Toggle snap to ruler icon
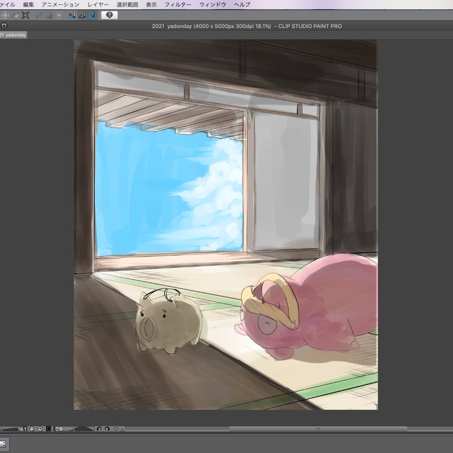Image resolution: width=453 pixels, height=453 pixels. pos(72,15)
